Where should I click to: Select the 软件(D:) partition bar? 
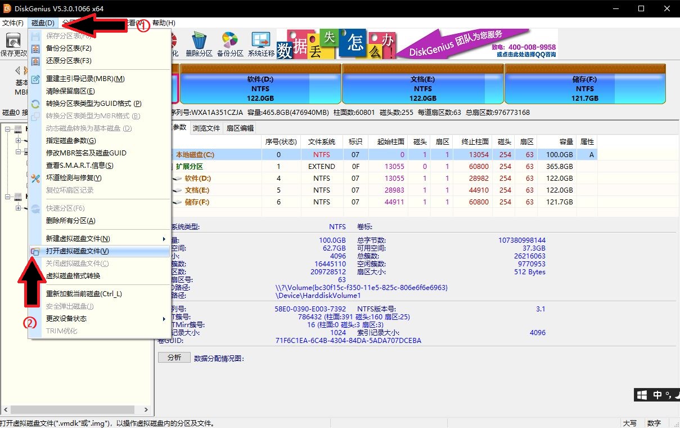pyautogui.click(x=260, y=83)
